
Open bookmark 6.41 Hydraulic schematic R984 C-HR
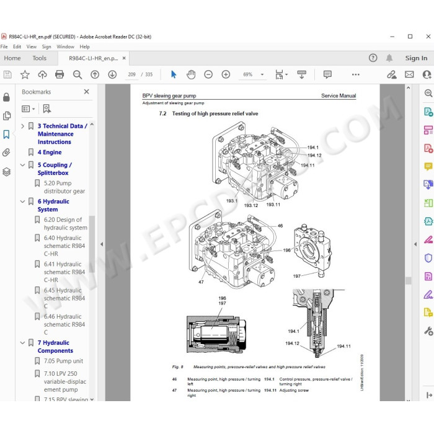64,272
